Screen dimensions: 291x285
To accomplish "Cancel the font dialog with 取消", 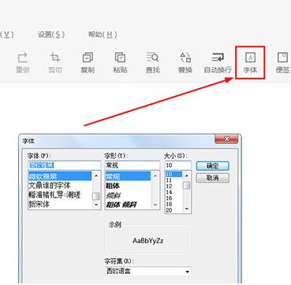I will click(212, 178).
